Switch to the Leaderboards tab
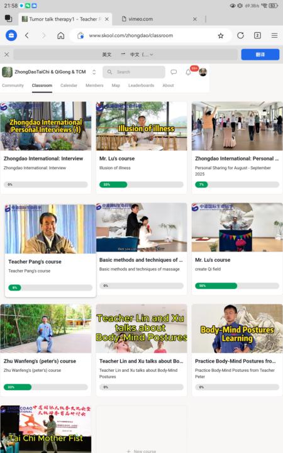 (x=141, y=86)
